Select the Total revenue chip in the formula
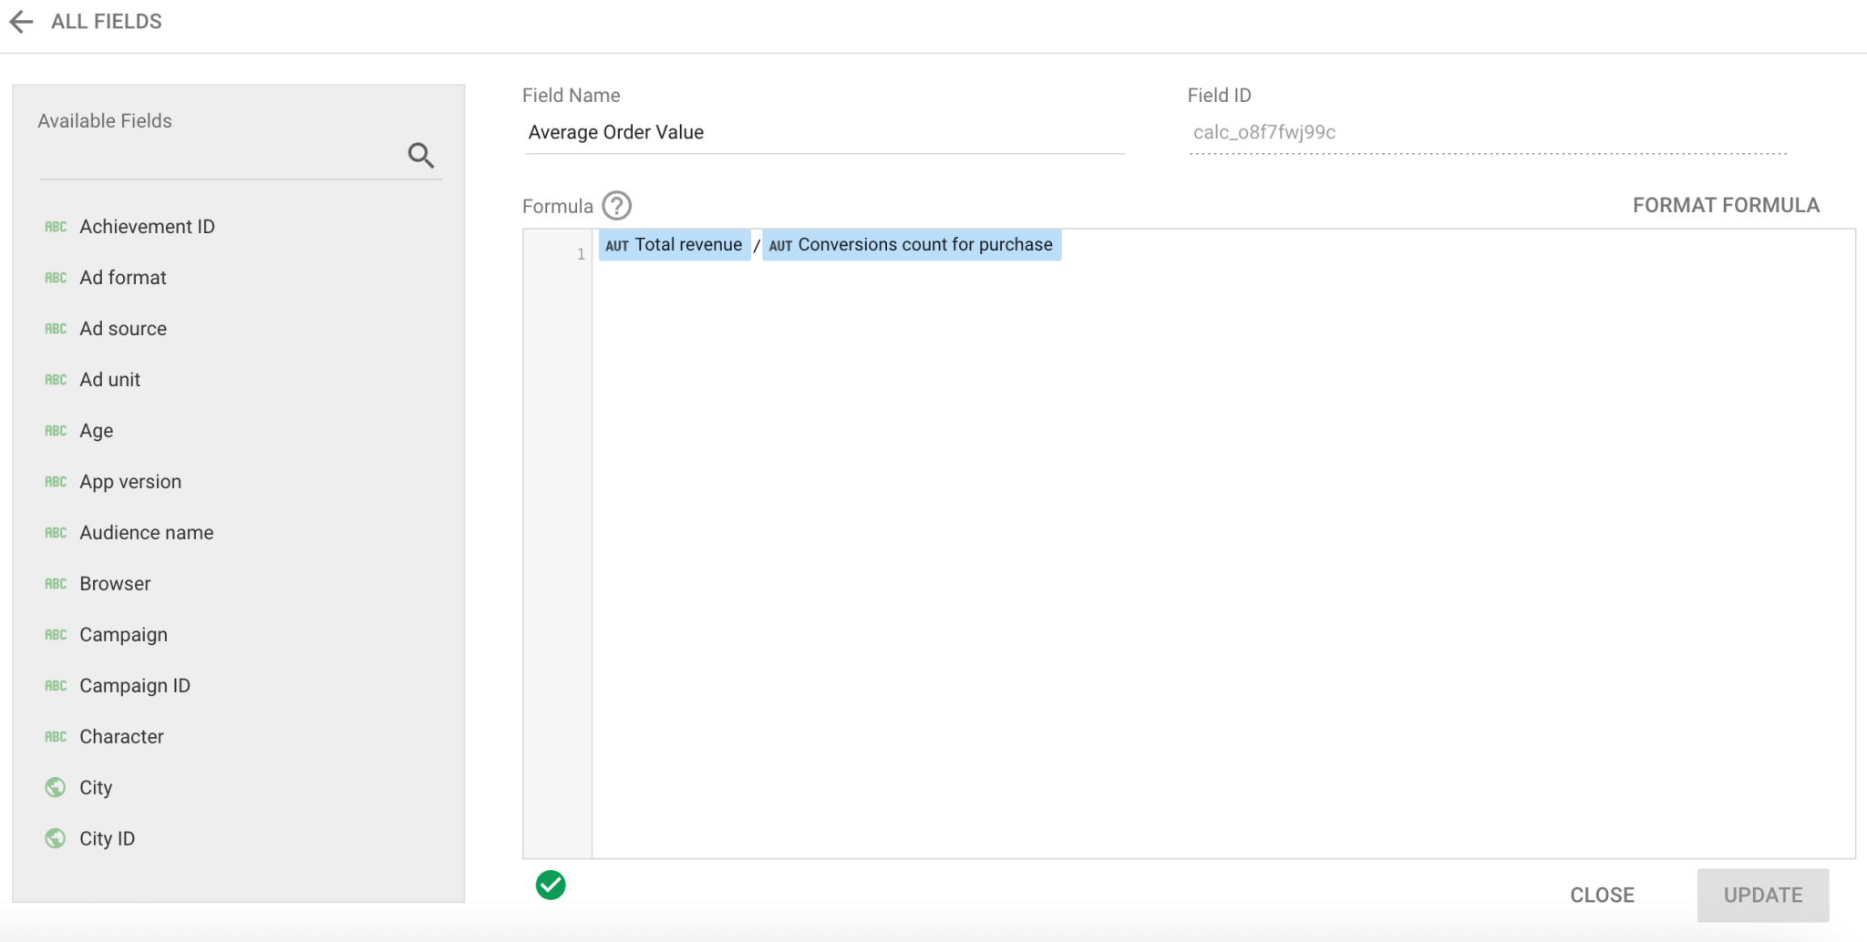 tap(675, 244)
